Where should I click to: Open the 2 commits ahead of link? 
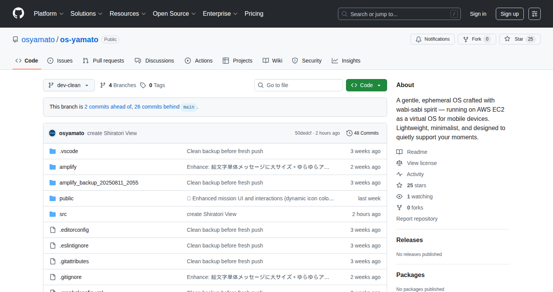click(x=108, y=107)
